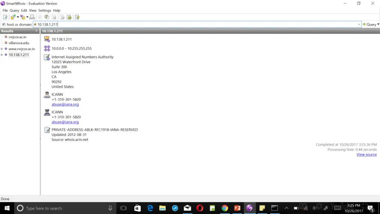Select 10.138.1.211 in Results tree
The image size is (380, 214).
19,55
